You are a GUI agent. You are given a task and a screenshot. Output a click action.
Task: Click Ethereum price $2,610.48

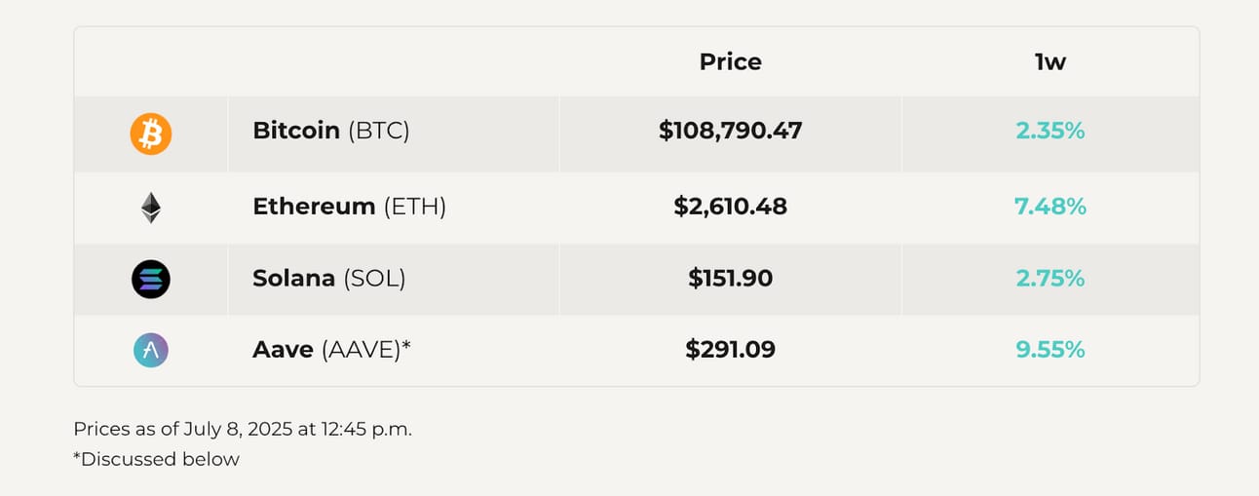(x=731, y=207)
